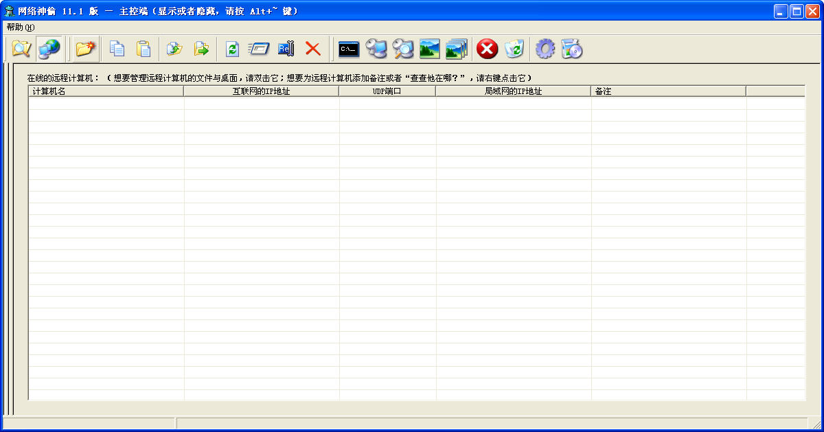Click the magnifier over computers icon
The width and height of the screenshot is (824, 432).
(x=403, y=49)
